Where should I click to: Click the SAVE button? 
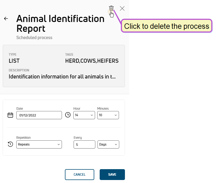(112, 175)
